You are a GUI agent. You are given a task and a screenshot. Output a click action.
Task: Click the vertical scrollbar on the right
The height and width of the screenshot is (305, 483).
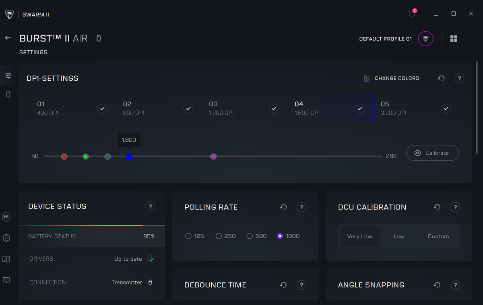tap(477, 108)
